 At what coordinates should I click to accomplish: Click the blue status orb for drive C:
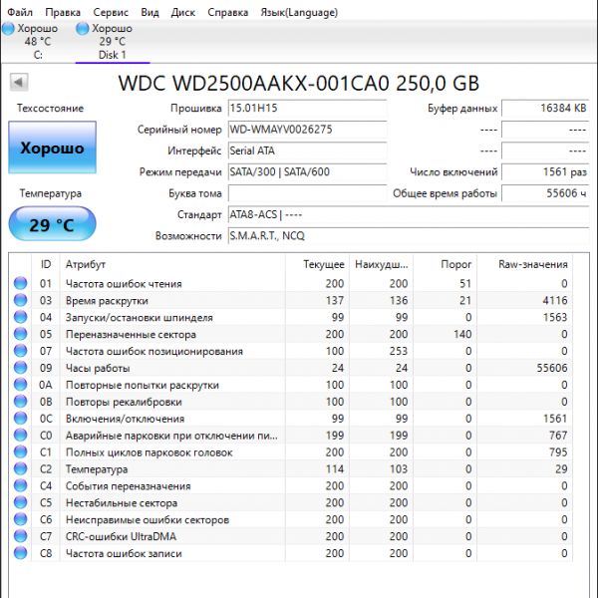point(8,29)
